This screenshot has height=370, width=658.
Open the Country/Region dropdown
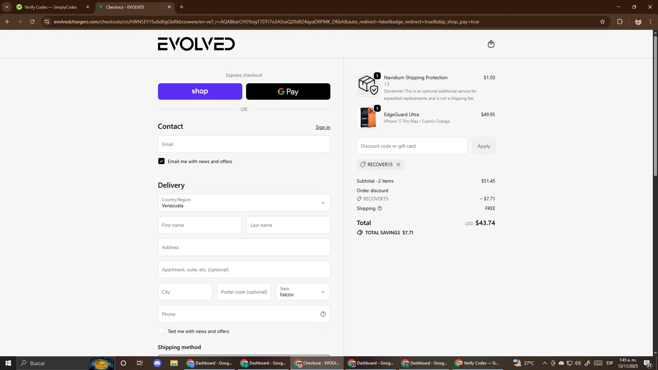coord(244,203)
